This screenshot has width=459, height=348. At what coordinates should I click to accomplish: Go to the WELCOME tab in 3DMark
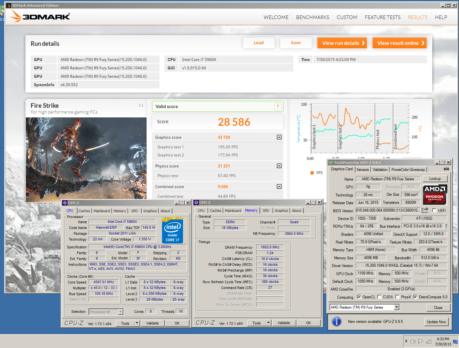[x=276, y=17]
